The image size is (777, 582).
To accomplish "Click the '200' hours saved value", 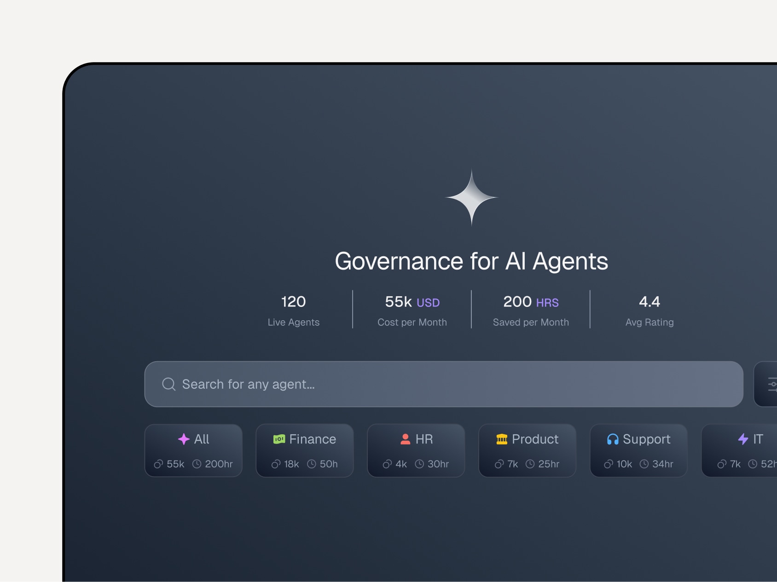I will point(517,302).
